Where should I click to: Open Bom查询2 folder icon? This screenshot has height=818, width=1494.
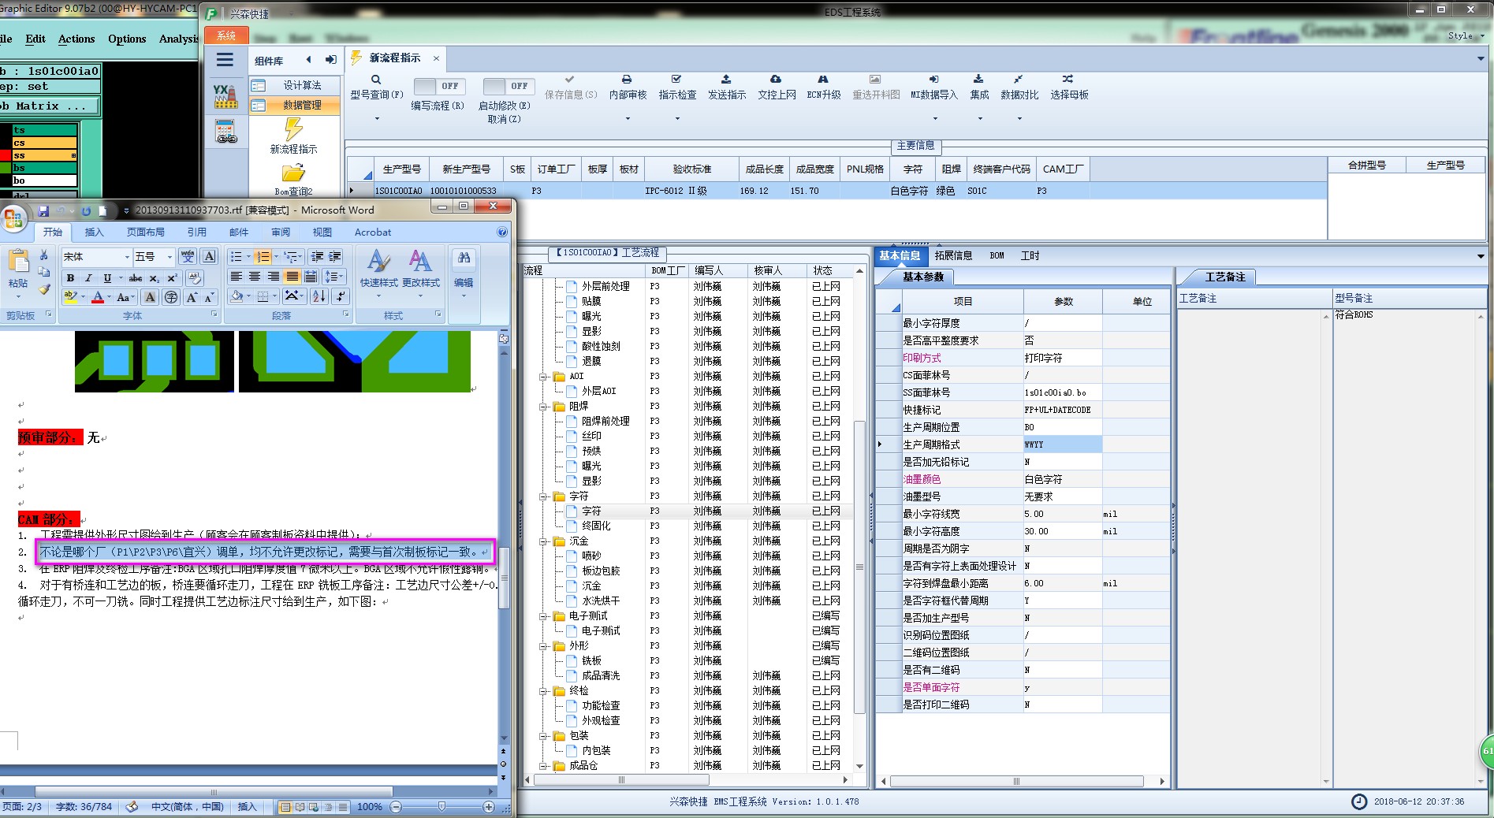point(293,173)
